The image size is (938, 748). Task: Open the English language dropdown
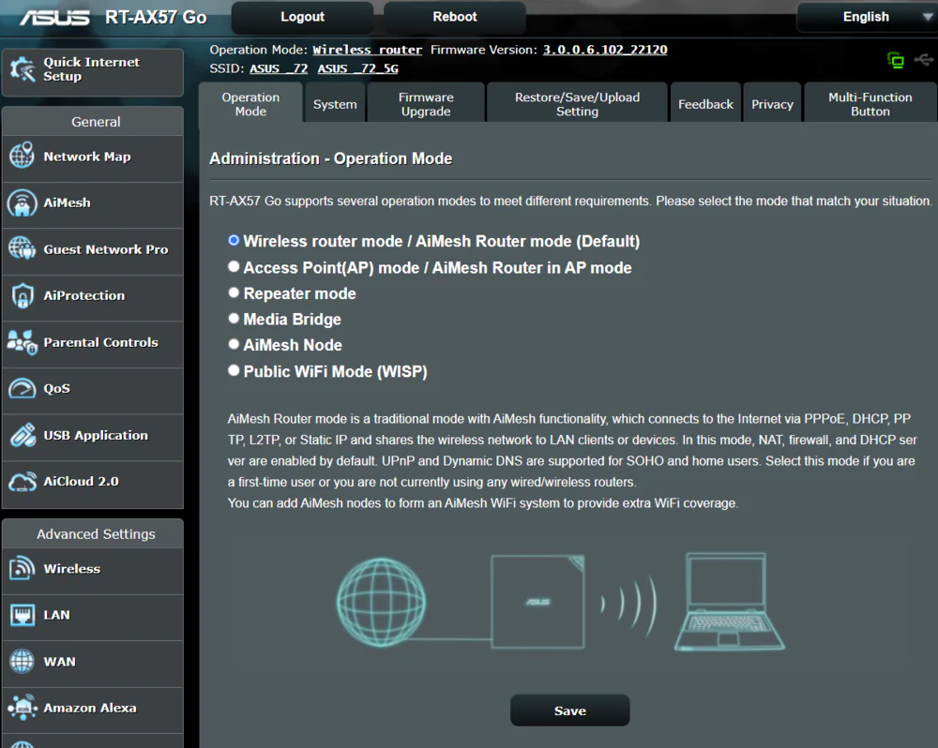tap(867, 17)
